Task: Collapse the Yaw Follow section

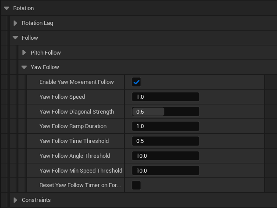Action: 24,67
